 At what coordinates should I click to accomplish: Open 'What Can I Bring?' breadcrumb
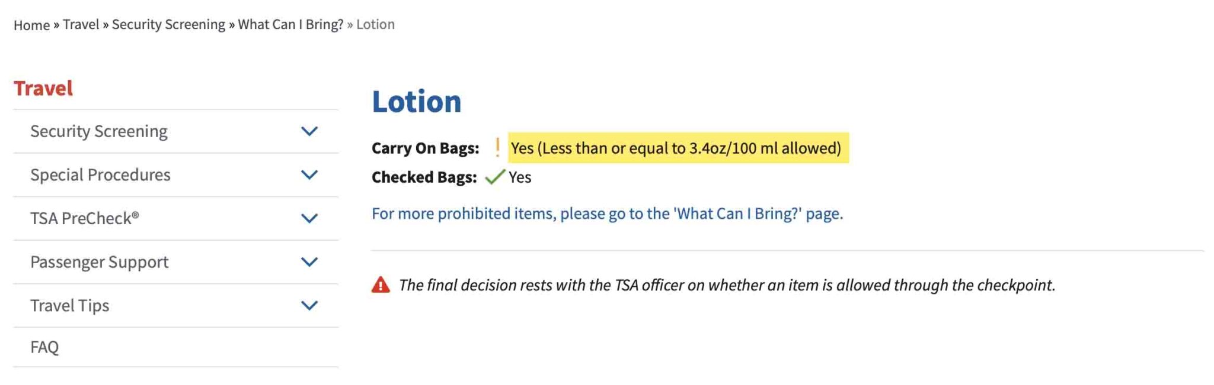290,25
